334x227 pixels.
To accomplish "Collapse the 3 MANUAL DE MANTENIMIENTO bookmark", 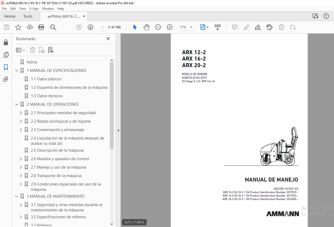I will pyautogui.click(x=17, y=196).
